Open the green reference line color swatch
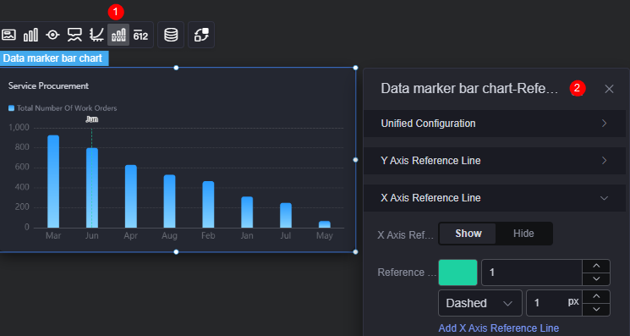 (457, 273)
